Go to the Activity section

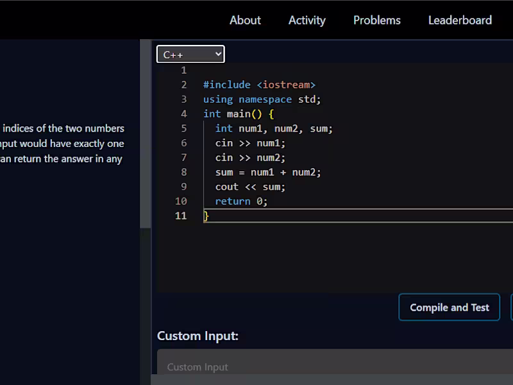(307, 20)
